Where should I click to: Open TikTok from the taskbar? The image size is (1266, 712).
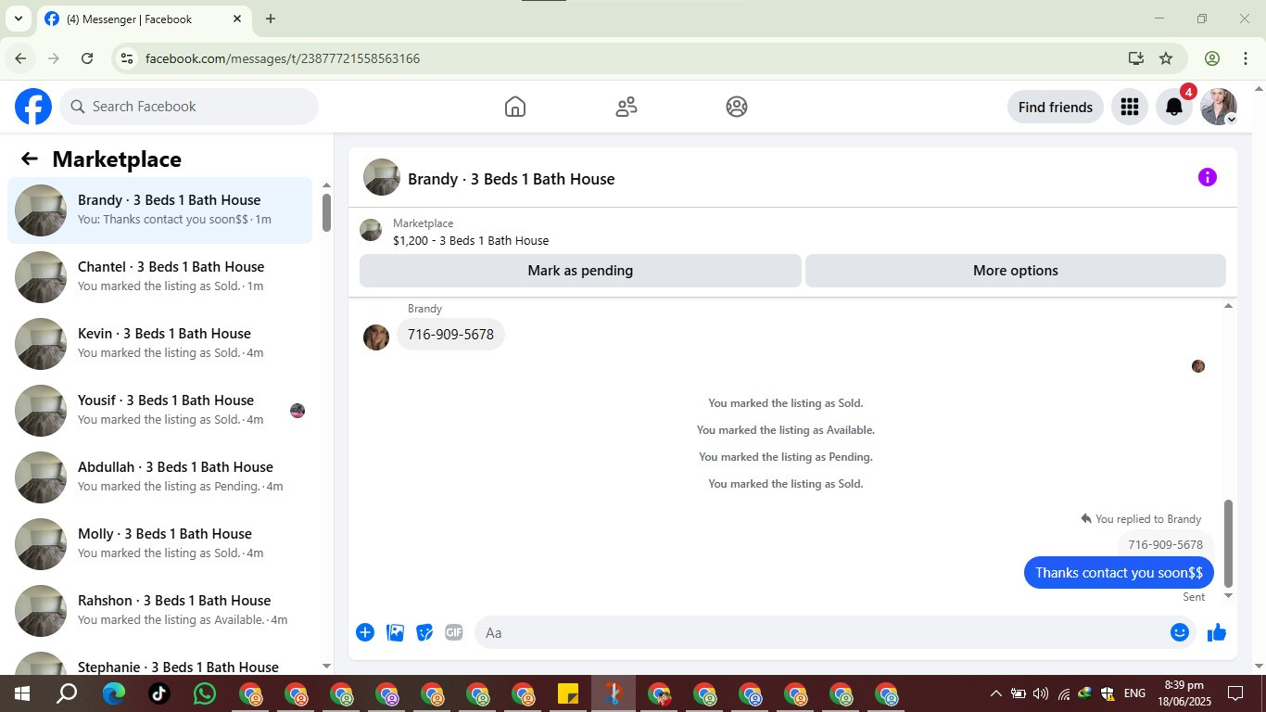click(159, 693)
